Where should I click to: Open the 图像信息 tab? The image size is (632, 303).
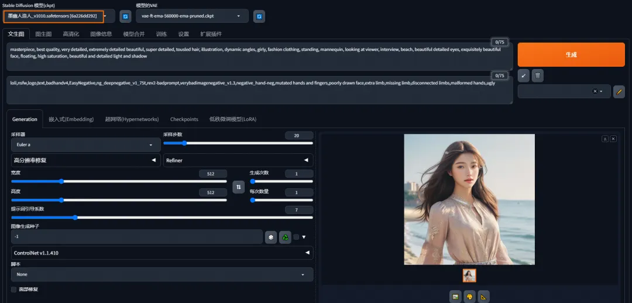101,34
